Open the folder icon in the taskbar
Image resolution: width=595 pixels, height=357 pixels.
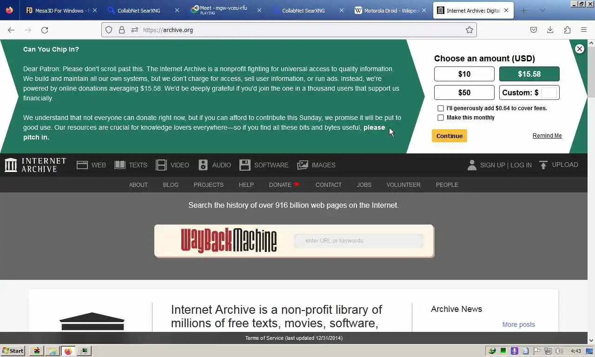(53, 351)
